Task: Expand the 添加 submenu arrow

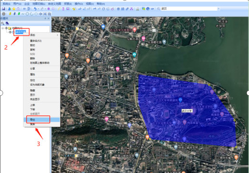Action: (57, 35)
